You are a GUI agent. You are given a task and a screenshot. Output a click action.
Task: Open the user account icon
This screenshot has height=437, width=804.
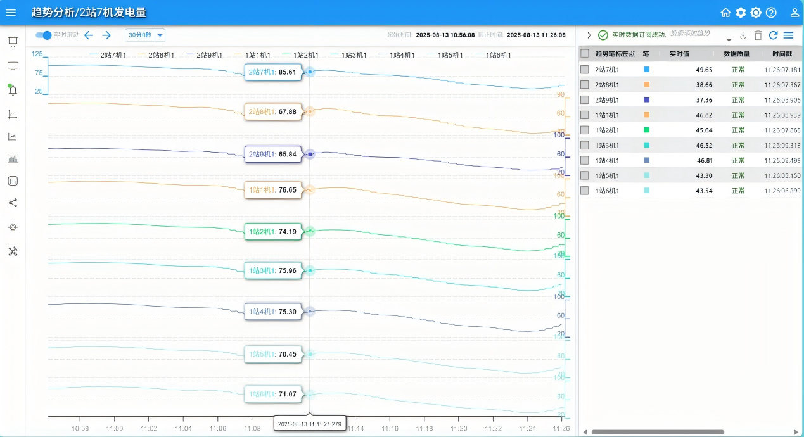coord(794,13)
